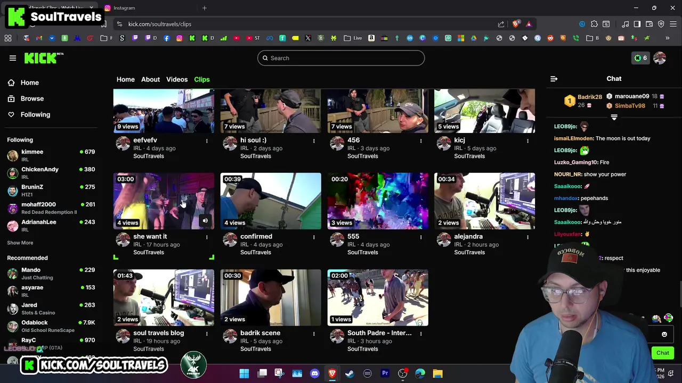Switch to the Videos channel tab
Screen dimensions: 682x383
(177, 79)
